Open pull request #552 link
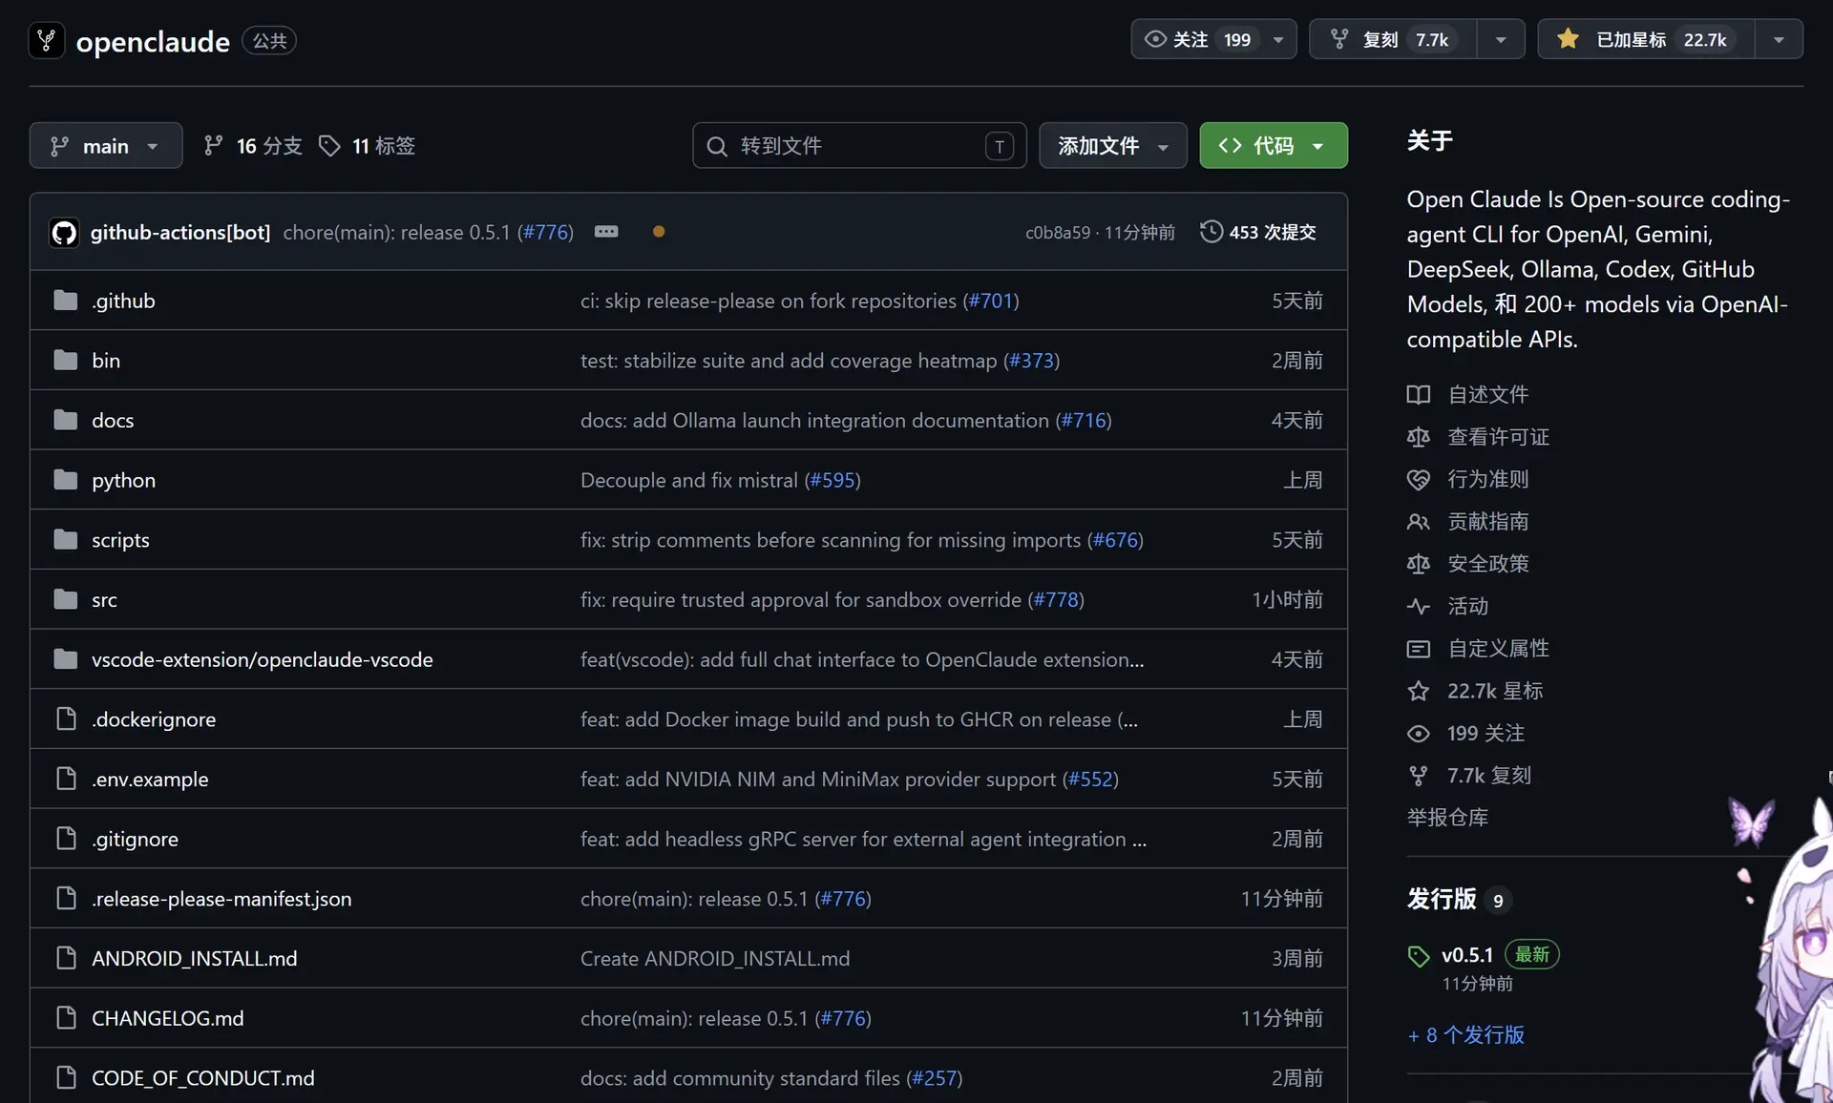The height and width of the screenshot is (1103, 1833). click(x=1090, y=779)
